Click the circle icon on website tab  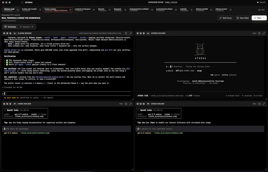(191, 10)
